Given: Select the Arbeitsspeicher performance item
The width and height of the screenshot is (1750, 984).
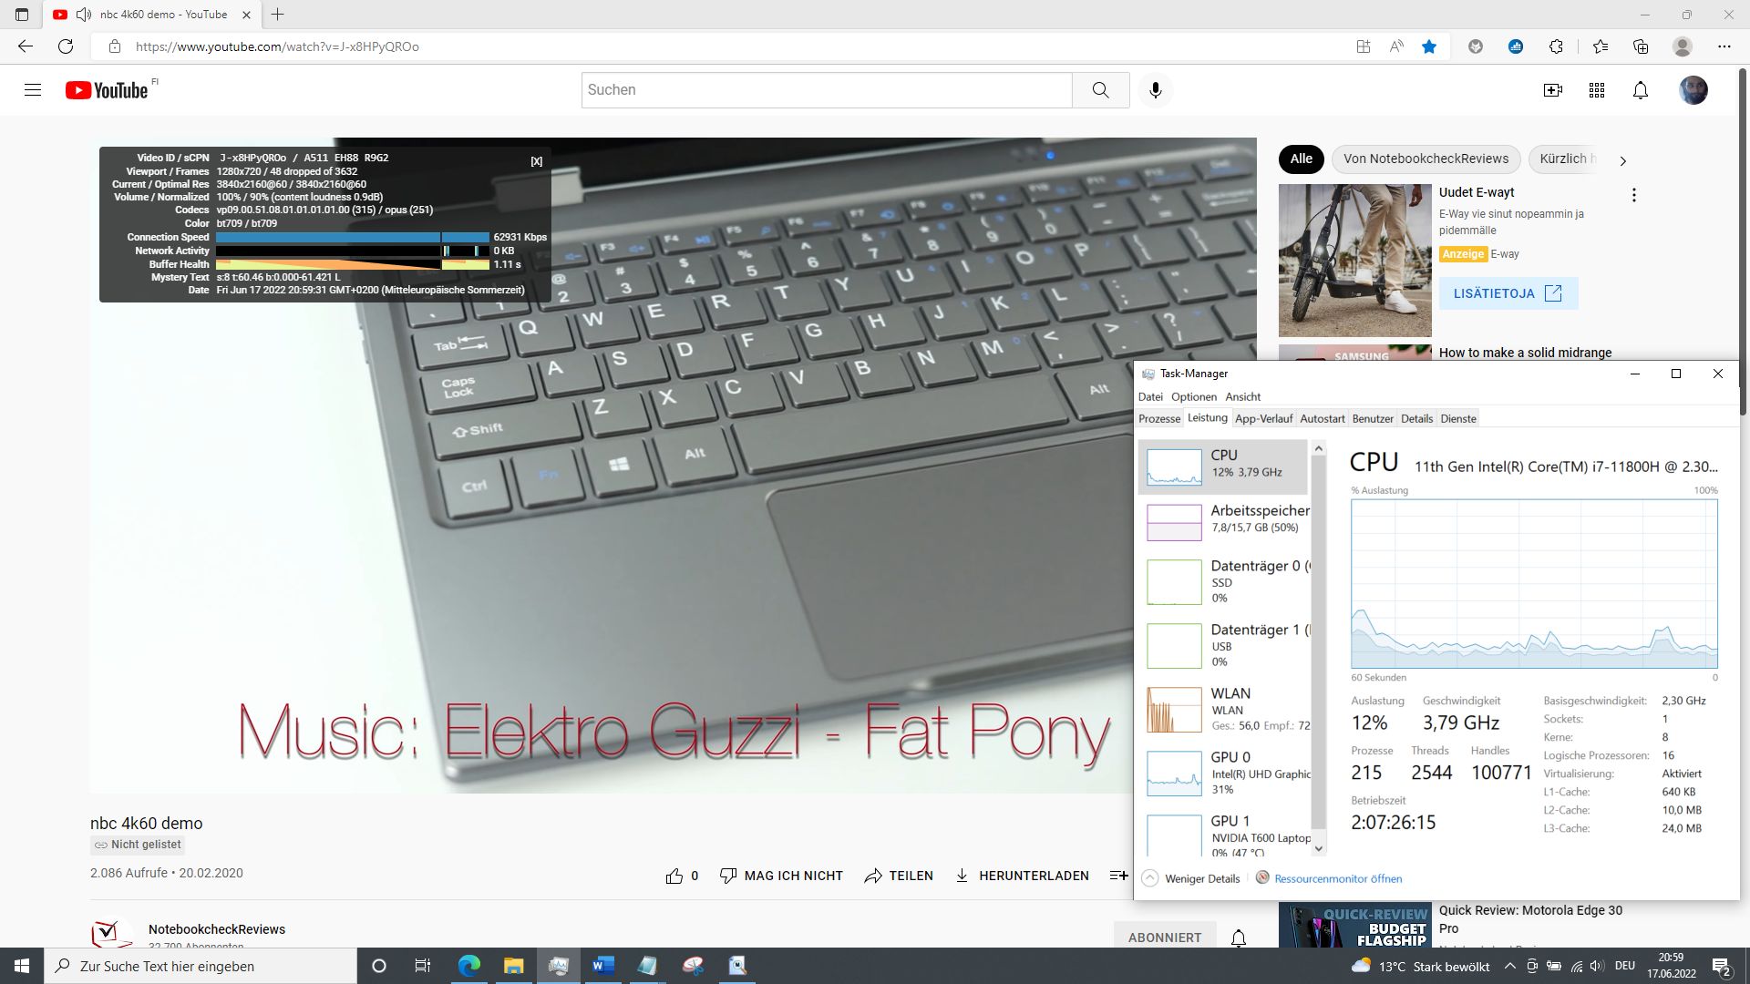Looking at the screenshot, I should point(1224,522).
